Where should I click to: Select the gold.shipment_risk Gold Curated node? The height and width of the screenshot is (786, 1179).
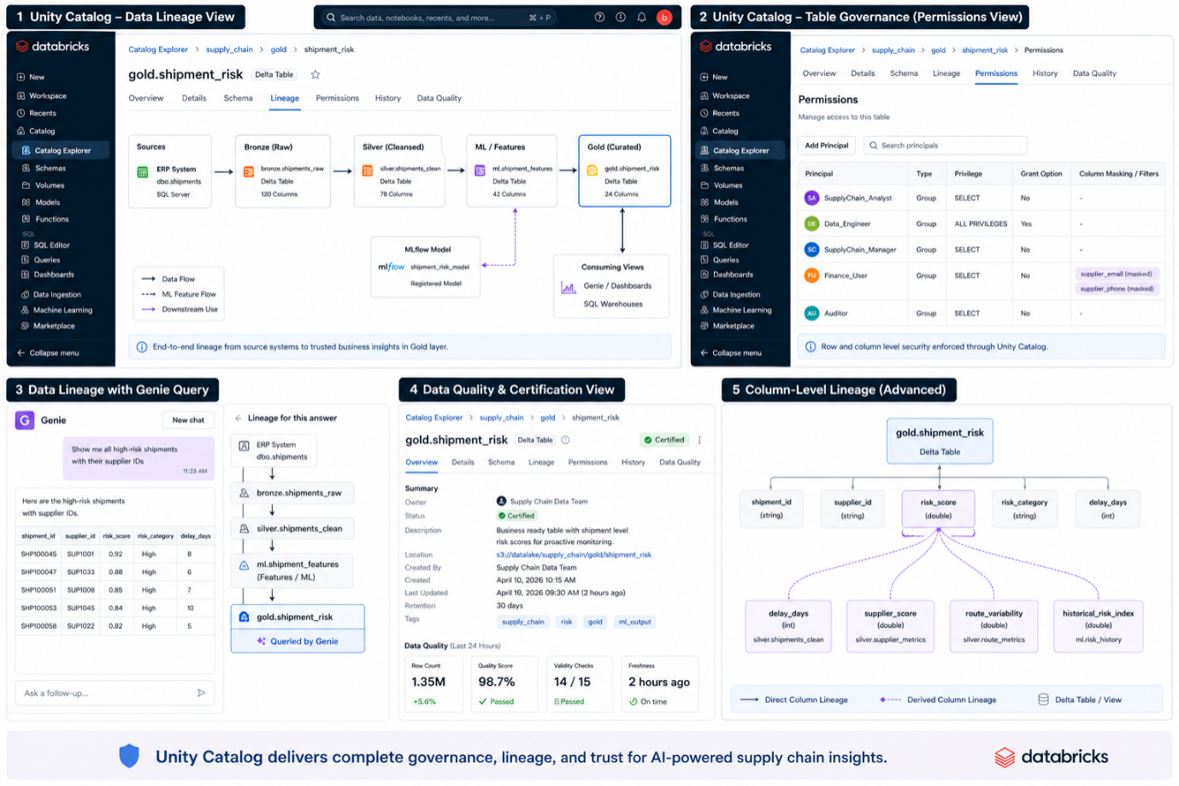(x=624, y=171)
